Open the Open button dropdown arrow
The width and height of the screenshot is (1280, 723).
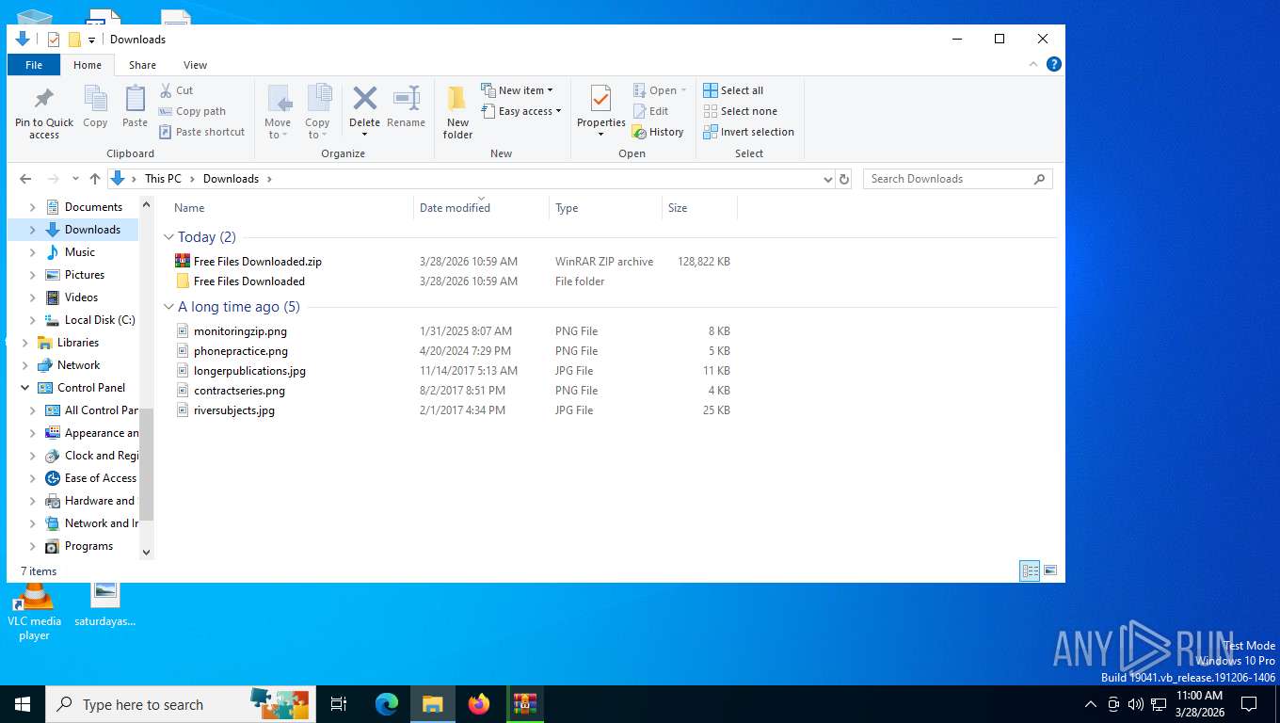pyautogui.click(x=683, y=90)
